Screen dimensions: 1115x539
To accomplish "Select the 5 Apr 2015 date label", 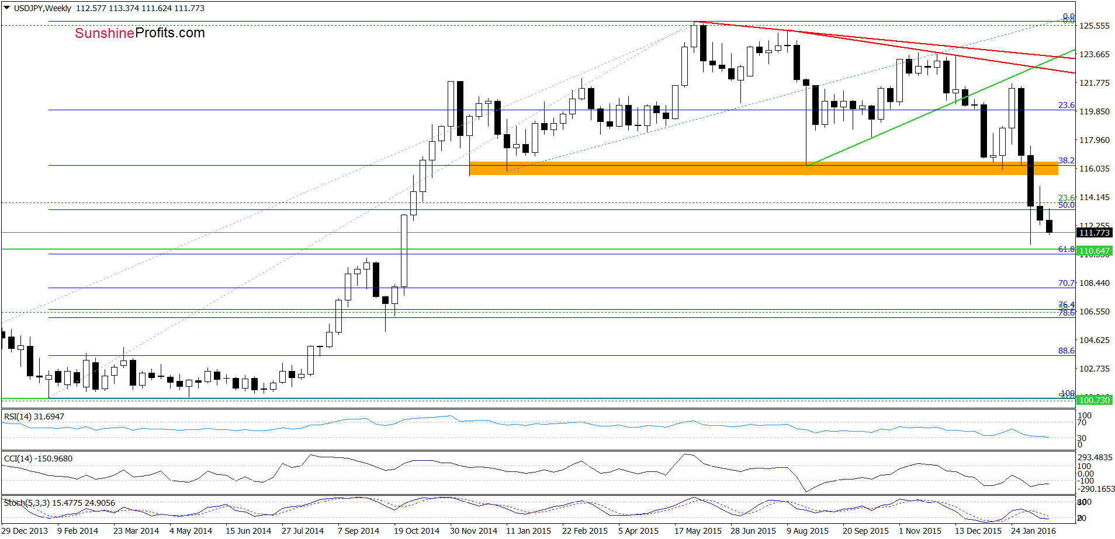I will (638, 531).
